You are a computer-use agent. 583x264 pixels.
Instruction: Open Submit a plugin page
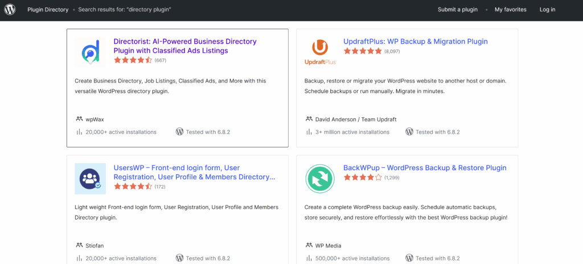tap(458, 10)
